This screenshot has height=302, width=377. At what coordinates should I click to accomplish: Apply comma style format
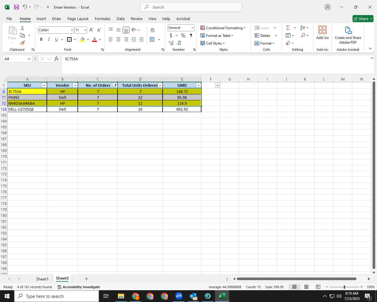[191, 35]
